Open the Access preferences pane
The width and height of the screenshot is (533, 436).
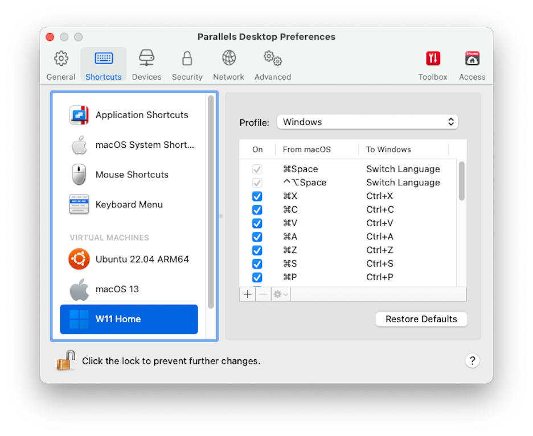(472, 64)
